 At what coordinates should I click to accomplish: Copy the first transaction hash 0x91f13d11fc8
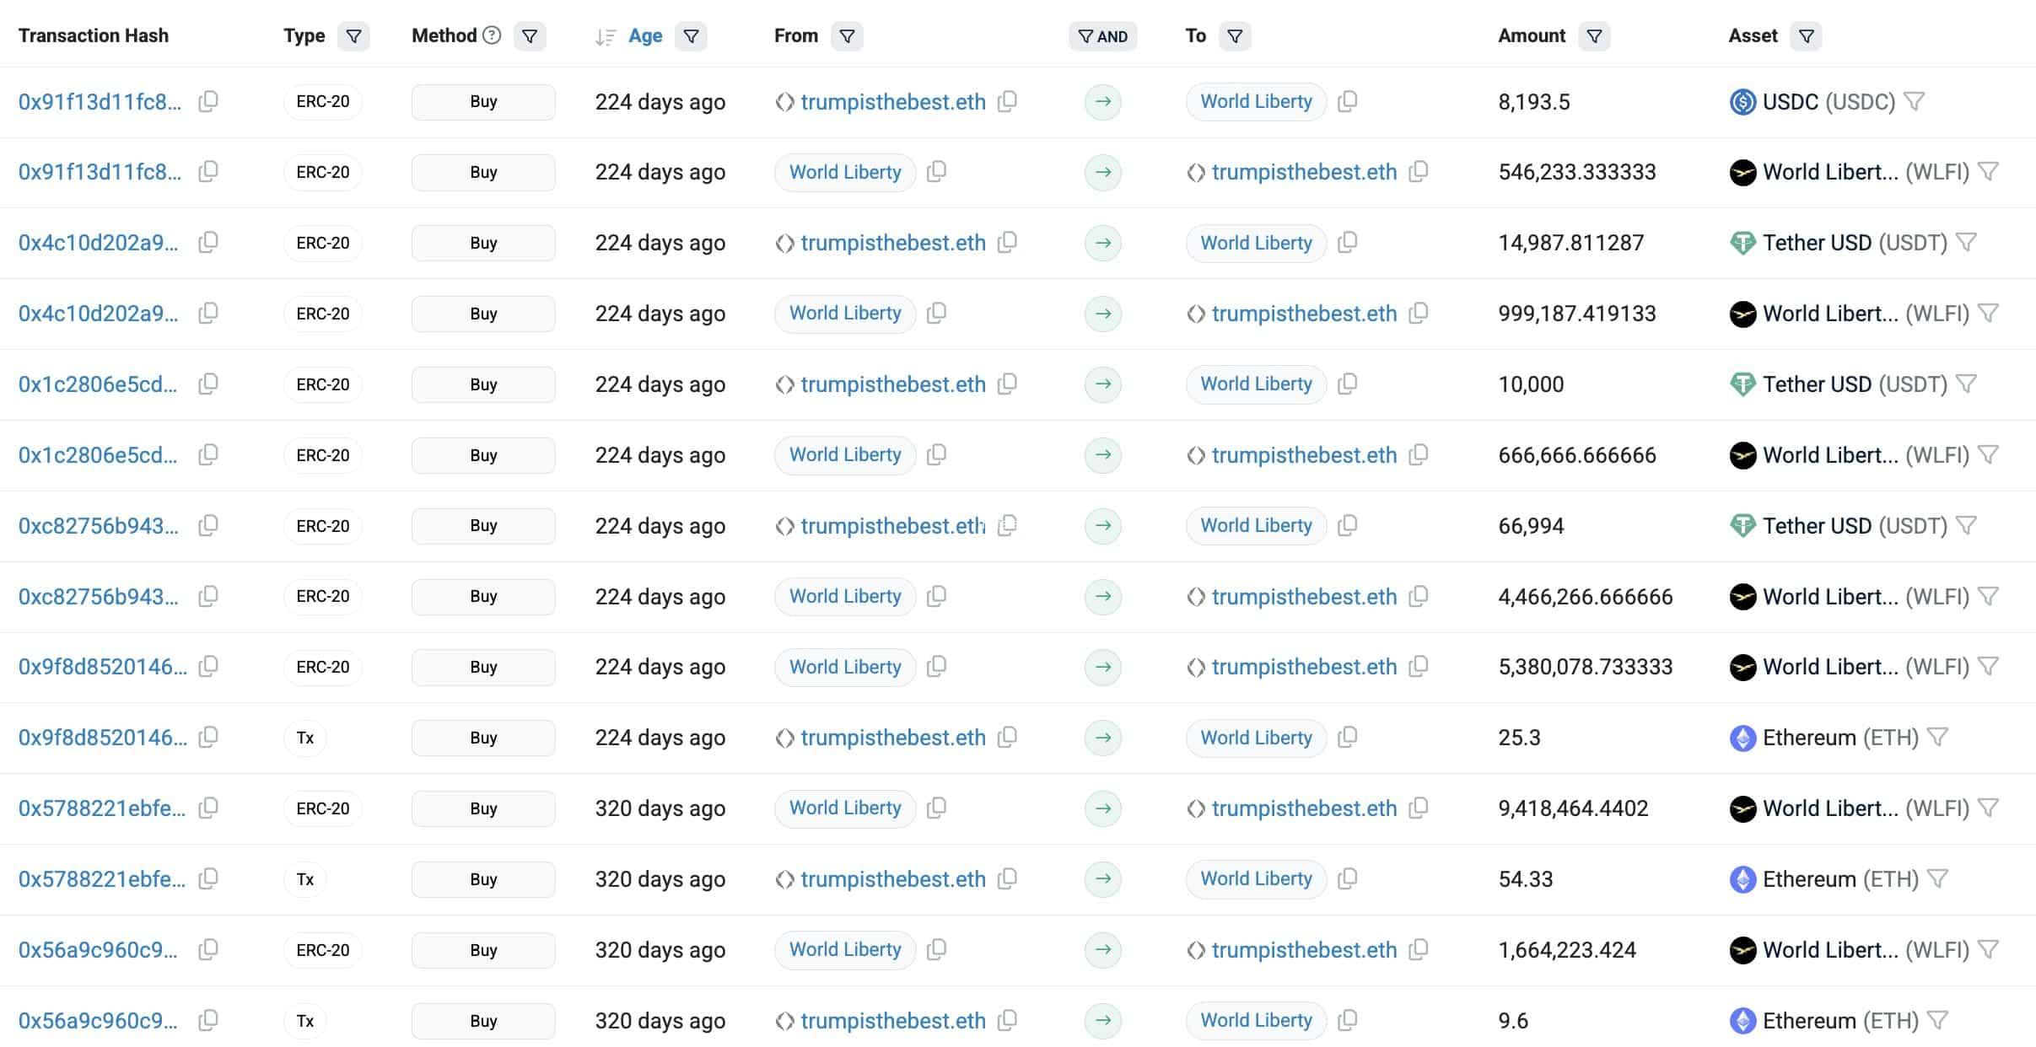[x=207, y=102]
